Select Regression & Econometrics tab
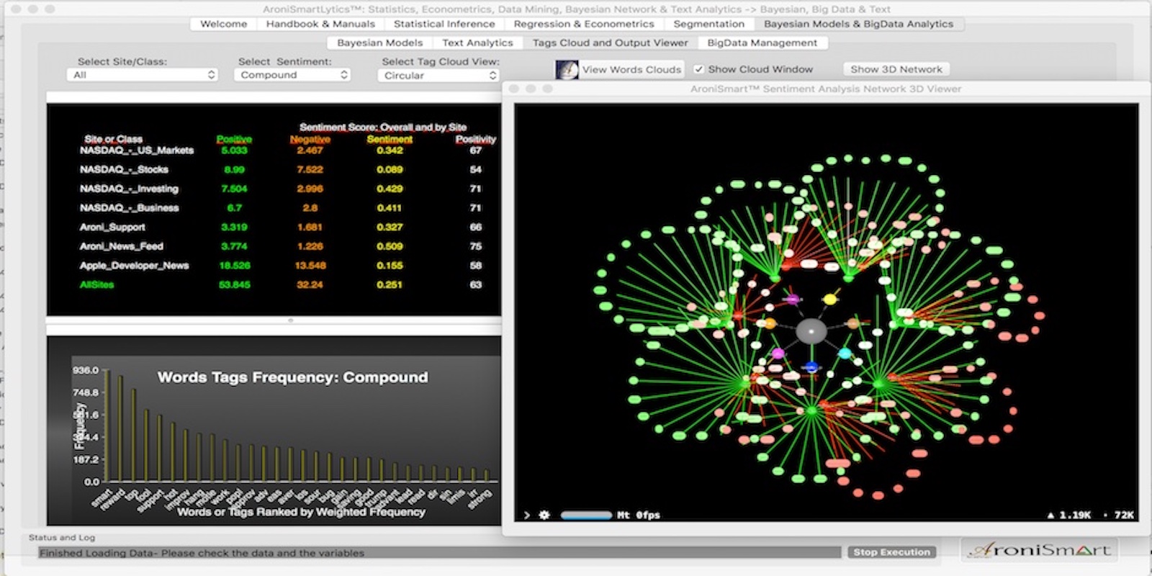 pyautogui.click(x=584, y=24)
